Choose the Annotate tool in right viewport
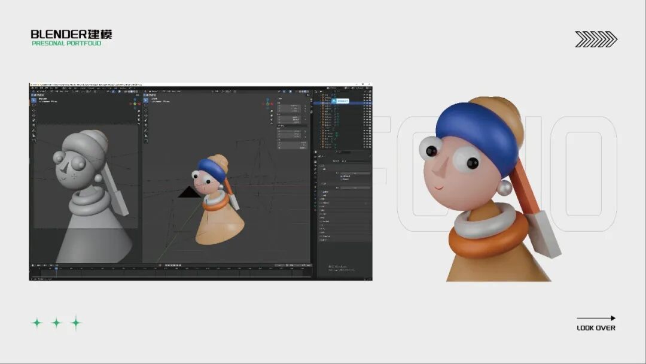The width and height of the screenshot is (646, 364). pyautogui.click(x=146, y=131)
